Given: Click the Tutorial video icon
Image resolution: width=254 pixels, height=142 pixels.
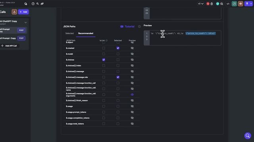Looking at the screenshot, I should [x=122, y=26].
